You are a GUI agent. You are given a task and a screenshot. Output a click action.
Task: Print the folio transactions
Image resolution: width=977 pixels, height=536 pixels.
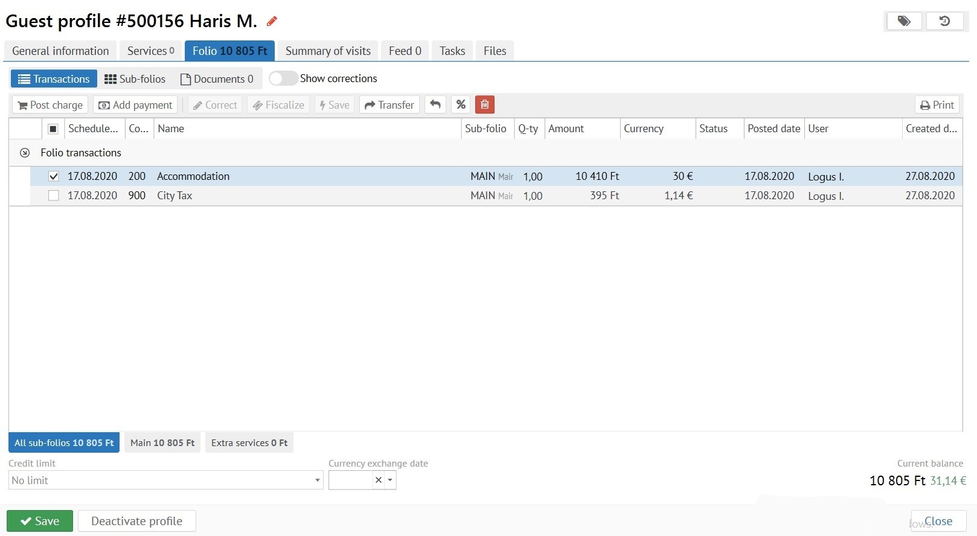tap(937, 105)
